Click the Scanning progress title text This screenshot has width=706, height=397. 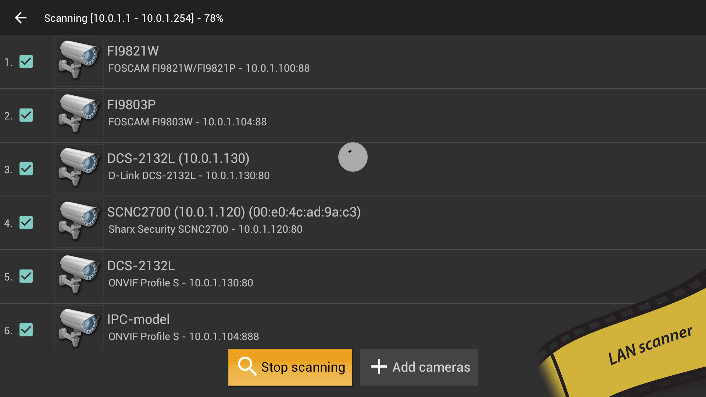tap(133, 18)
